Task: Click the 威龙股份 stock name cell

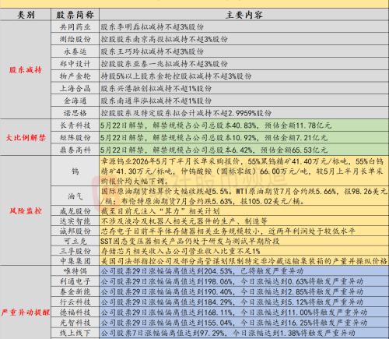Action: click(x=75, y=211)
